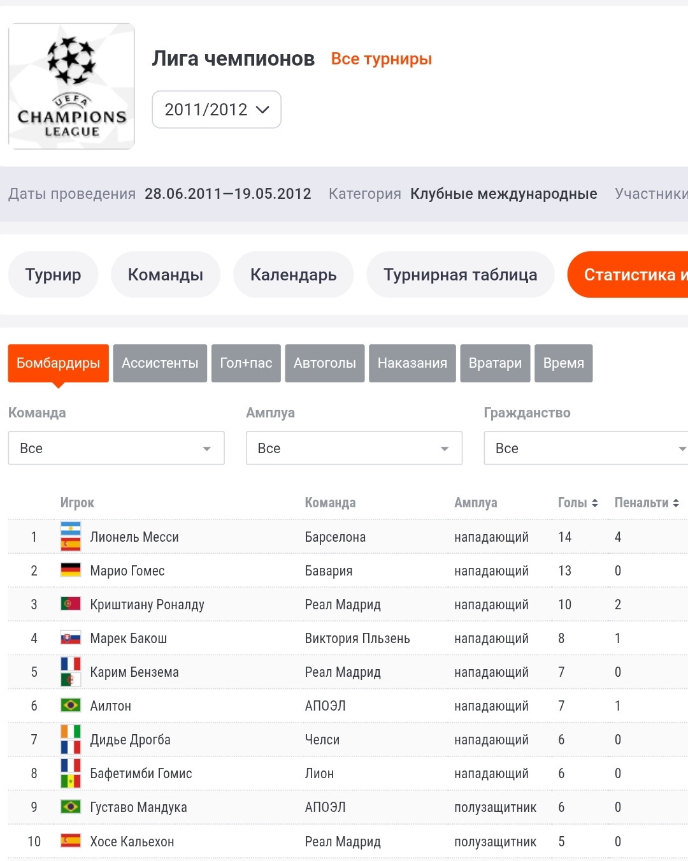Open the 2011/2012 season dropdown
The height and width of the screenshot is (861, 688).
click(217, 110)
